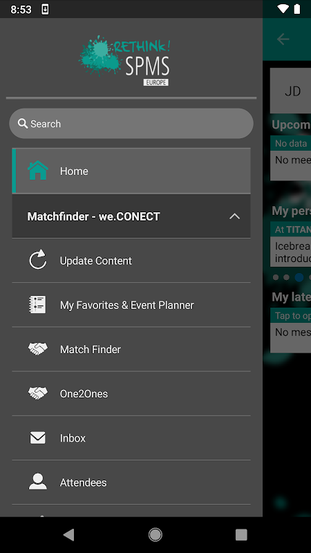Go to the One2Ones entry
This screenshot has width=311, height=553.
tap(131, 393)
